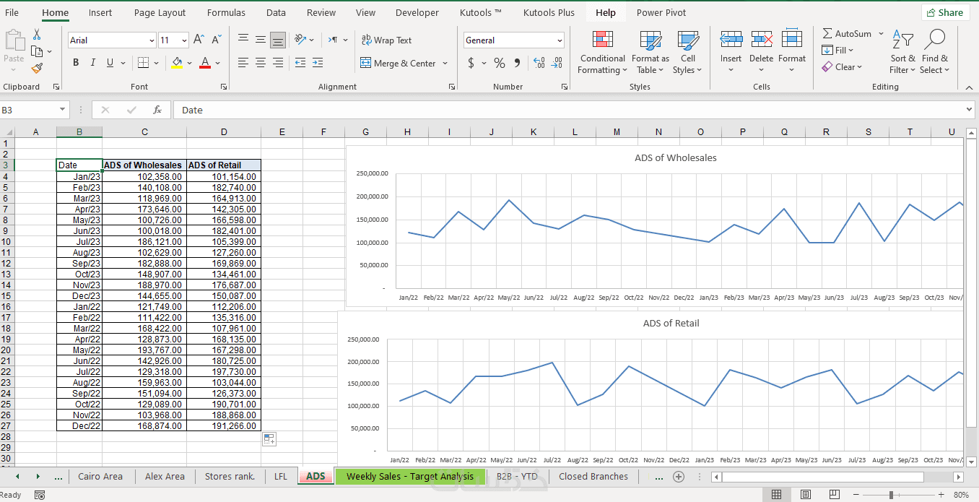Open the Arial font name dropdown
This screenshot has width=979, height=502.
click(152, 40)
